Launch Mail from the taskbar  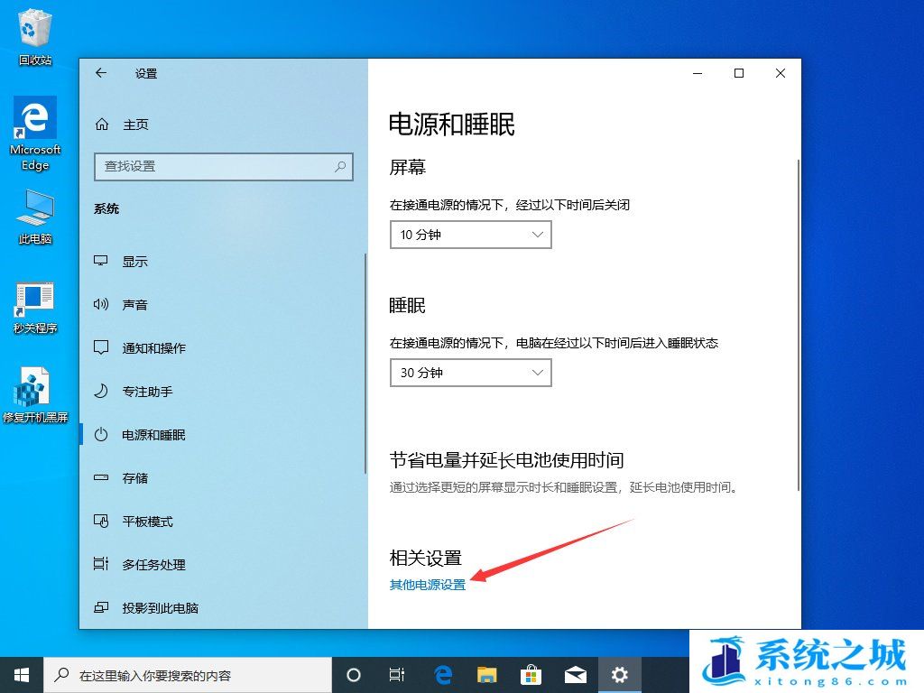[x=575, y=674]
